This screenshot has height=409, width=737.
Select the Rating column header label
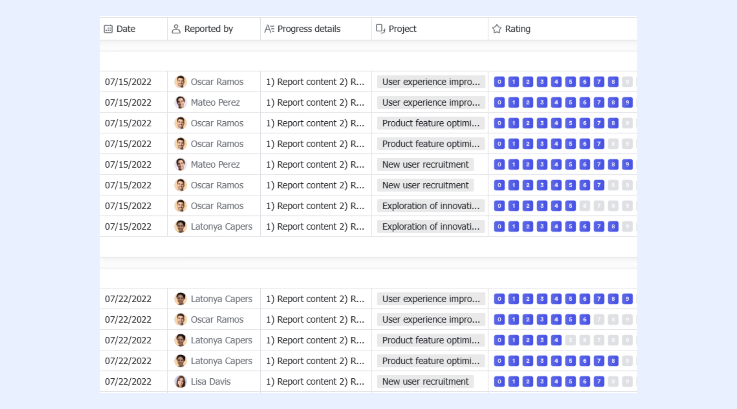coord(518,29)
